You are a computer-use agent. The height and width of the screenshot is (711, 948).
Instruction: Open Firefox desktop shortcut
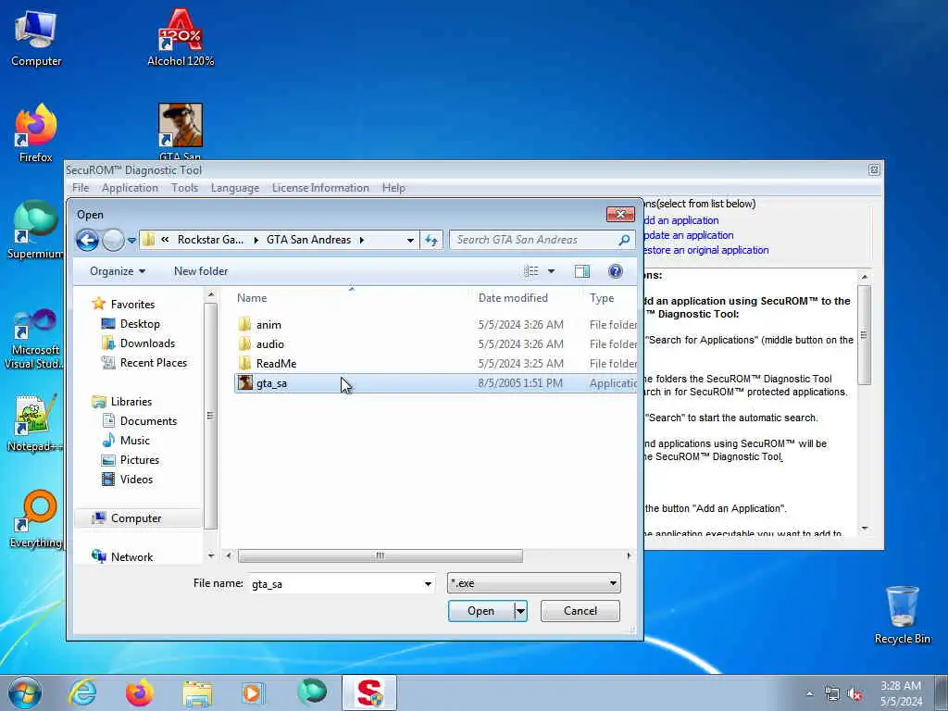coord(36,133)
